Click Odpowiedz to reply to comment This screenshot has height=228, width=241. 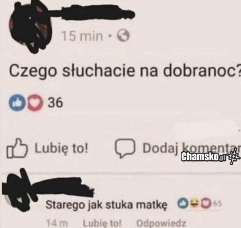pos(161,223)
